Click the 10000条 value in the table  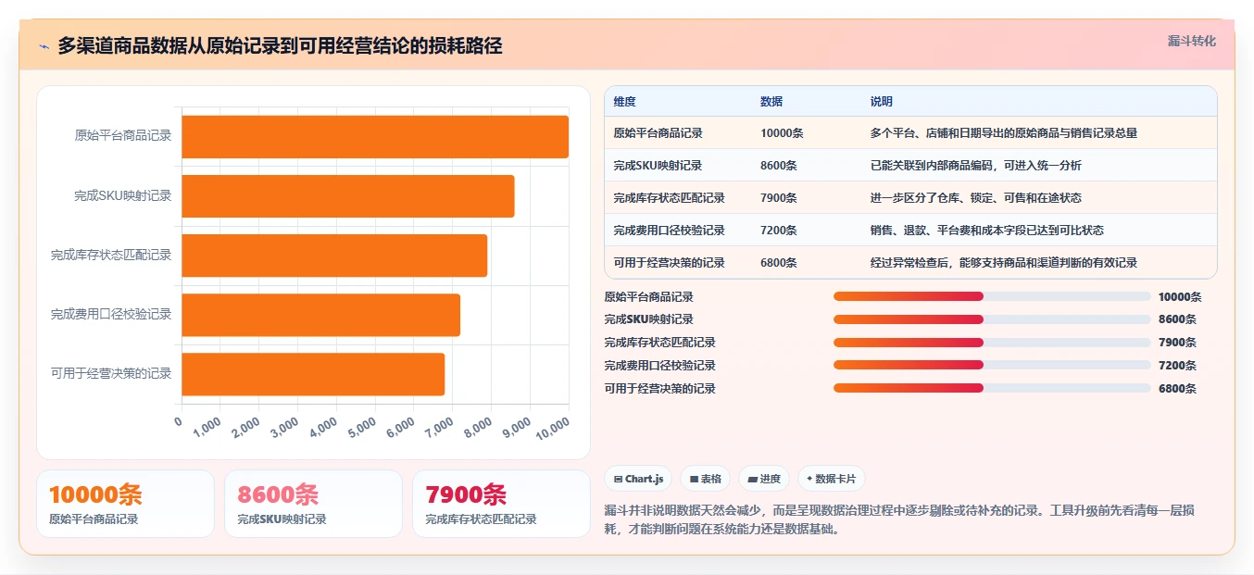(782, 133)
